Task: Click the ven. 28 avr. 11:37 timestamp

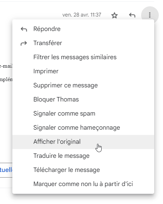Action: [x=82, y=15]
